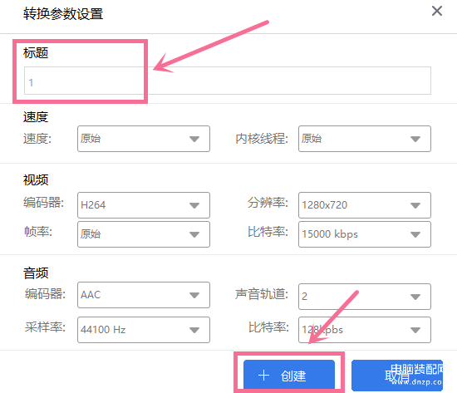Click the 分辨率 label
The height and width of the screenshot is (393, 457).
click(x=268, y=203)
